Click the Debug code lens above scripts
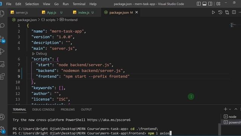Viewport: 241px width, 136px height. pos(40,54)
